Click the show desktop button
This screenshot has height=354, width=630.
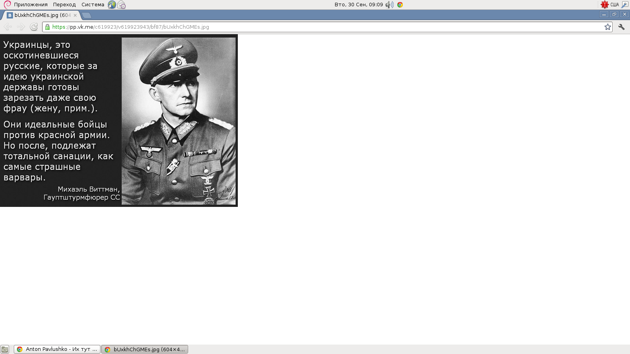[5, 349]
